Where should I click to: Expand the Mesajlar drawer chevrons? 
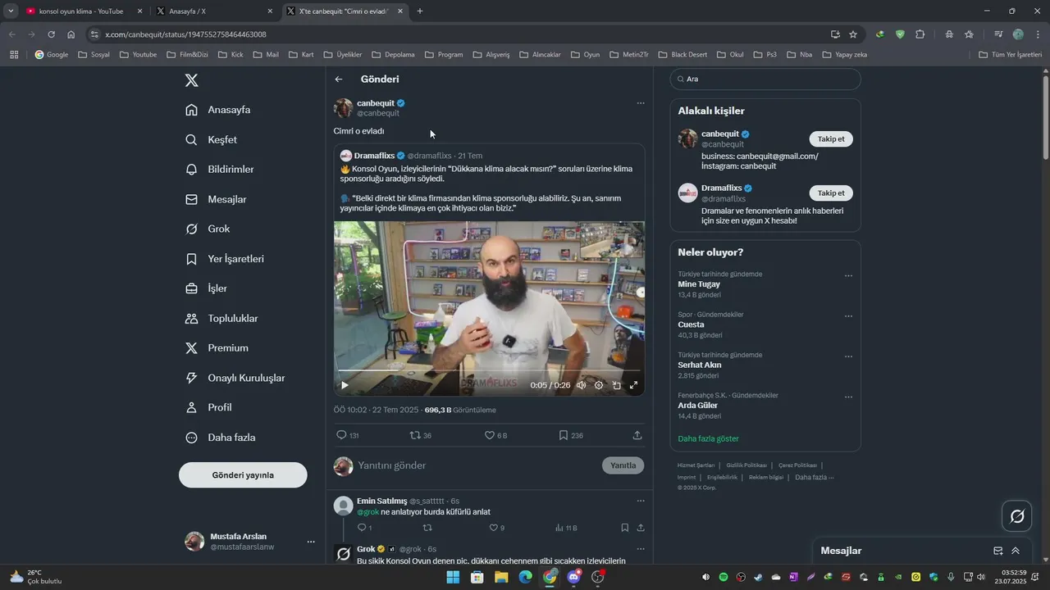click(x=1016, y=551)
